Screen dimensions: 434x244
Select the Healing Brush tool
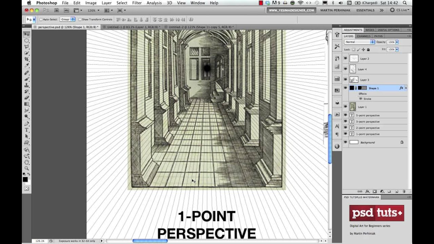[26, 73]
